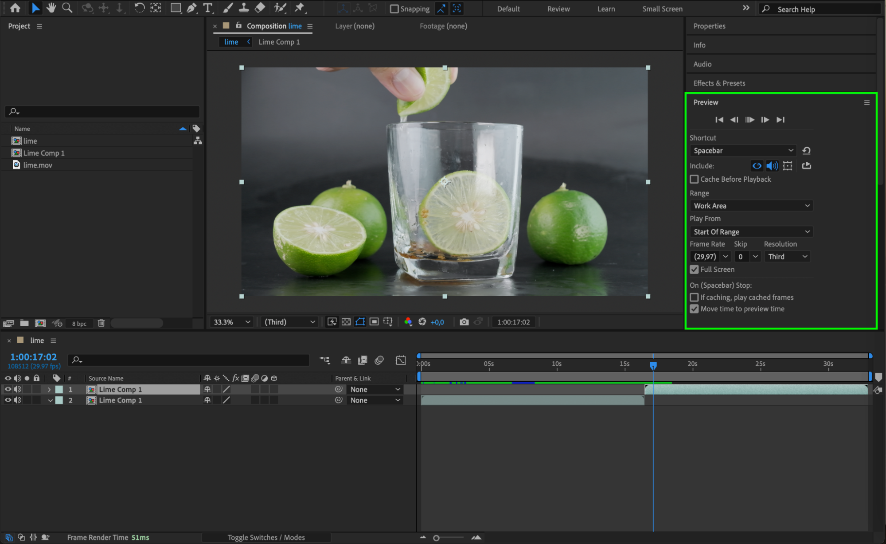Uncheck the Full Screen option
The image size is (886, 544).
[694, 270]
